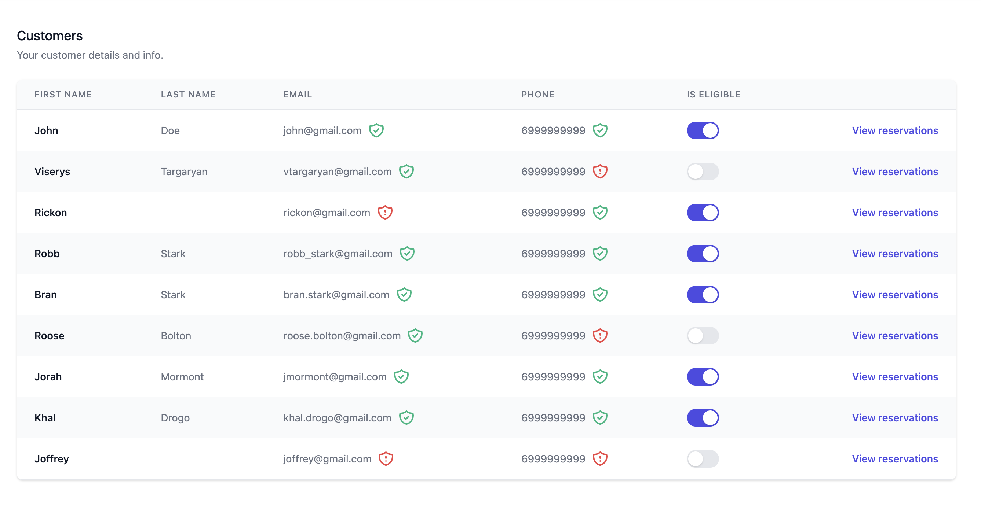
Task: Click the roose.bolton@gmail.com email cell
Action: coord(342,336)
